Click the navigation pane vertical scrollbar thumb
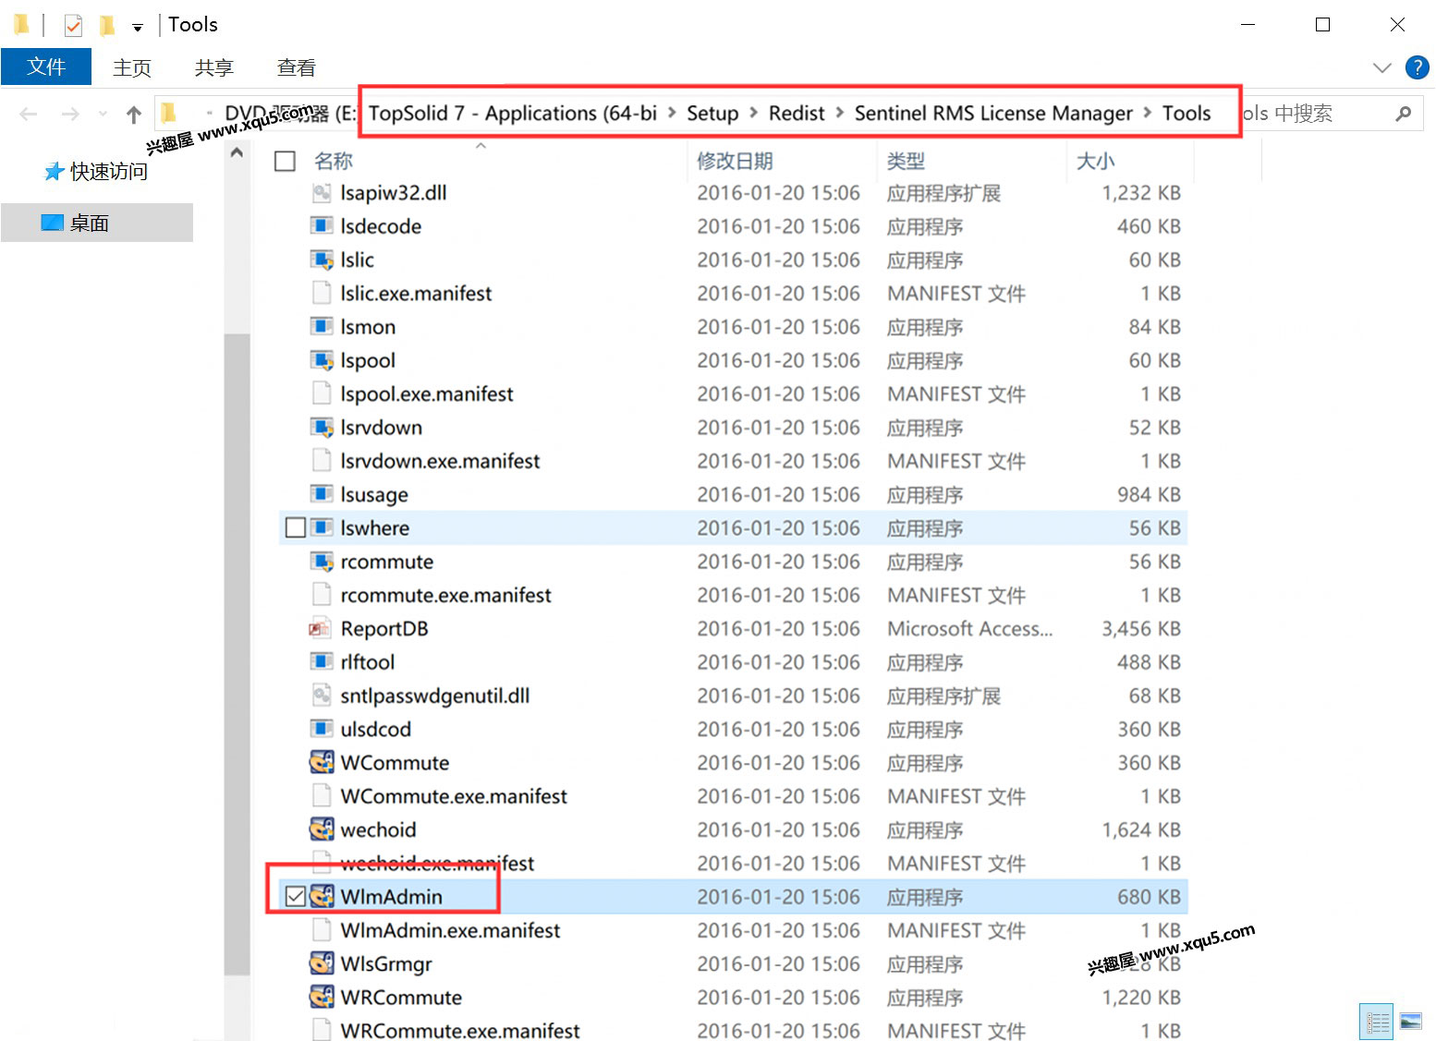Screen dimensions: 1436x1041 click(x=237, y=654)
